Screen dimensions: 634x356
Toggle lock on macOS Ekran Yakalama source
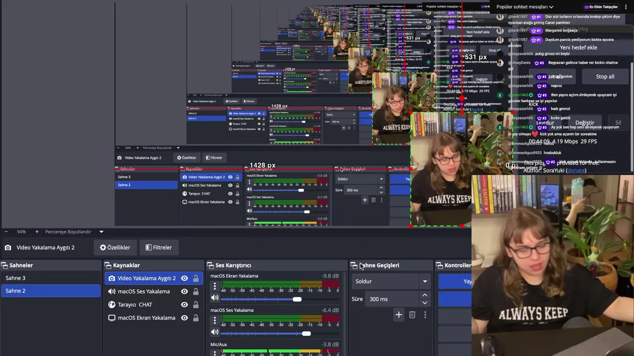click(x=196, y=318)
